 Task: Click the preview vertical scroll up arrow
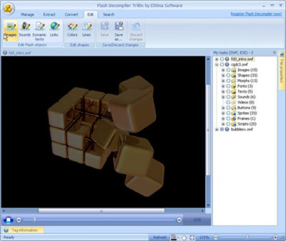(x=208, y=59)
